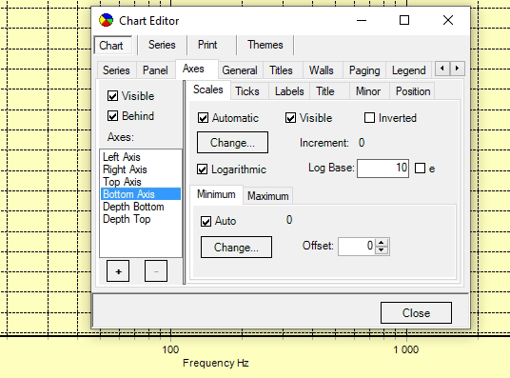Decrease Offset value with down spinner

382,250
